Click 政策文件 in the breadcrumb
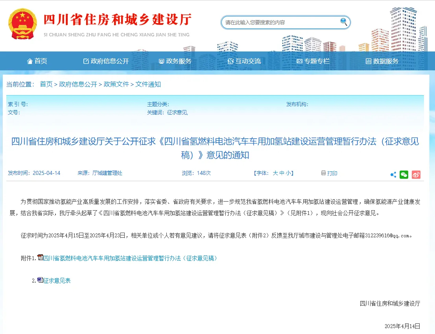 point(116,84)
